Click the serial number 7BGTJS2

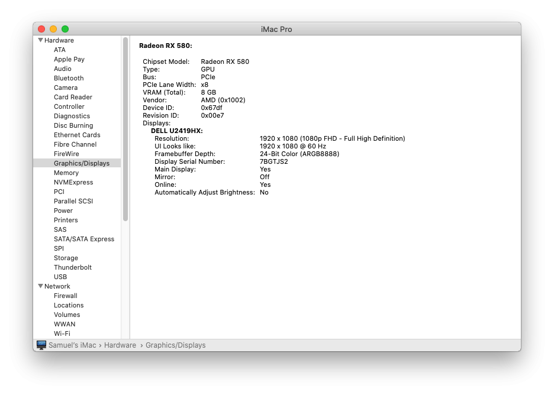coord(274,161)
